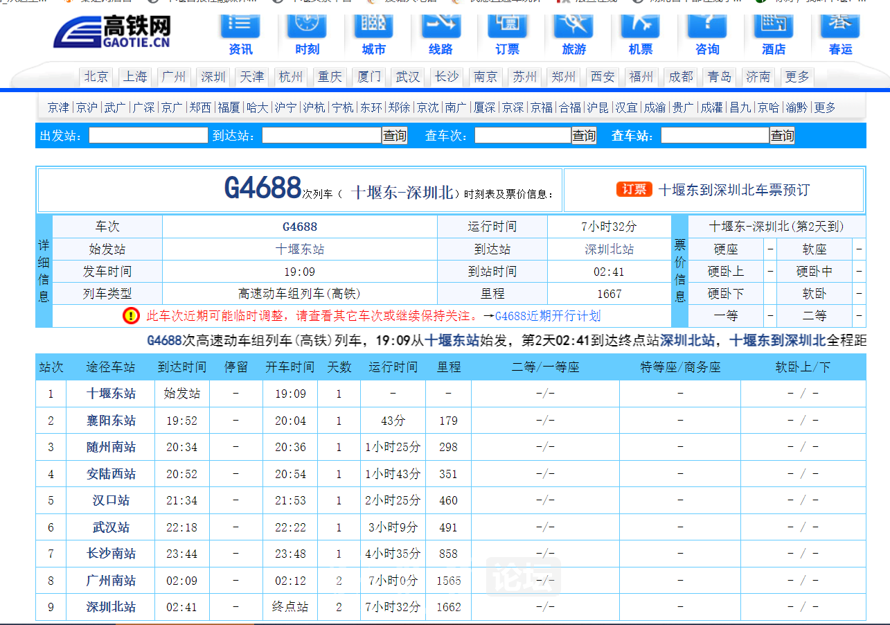Open the 郑西 line link
Screen dimensions: 890x625
200,107
